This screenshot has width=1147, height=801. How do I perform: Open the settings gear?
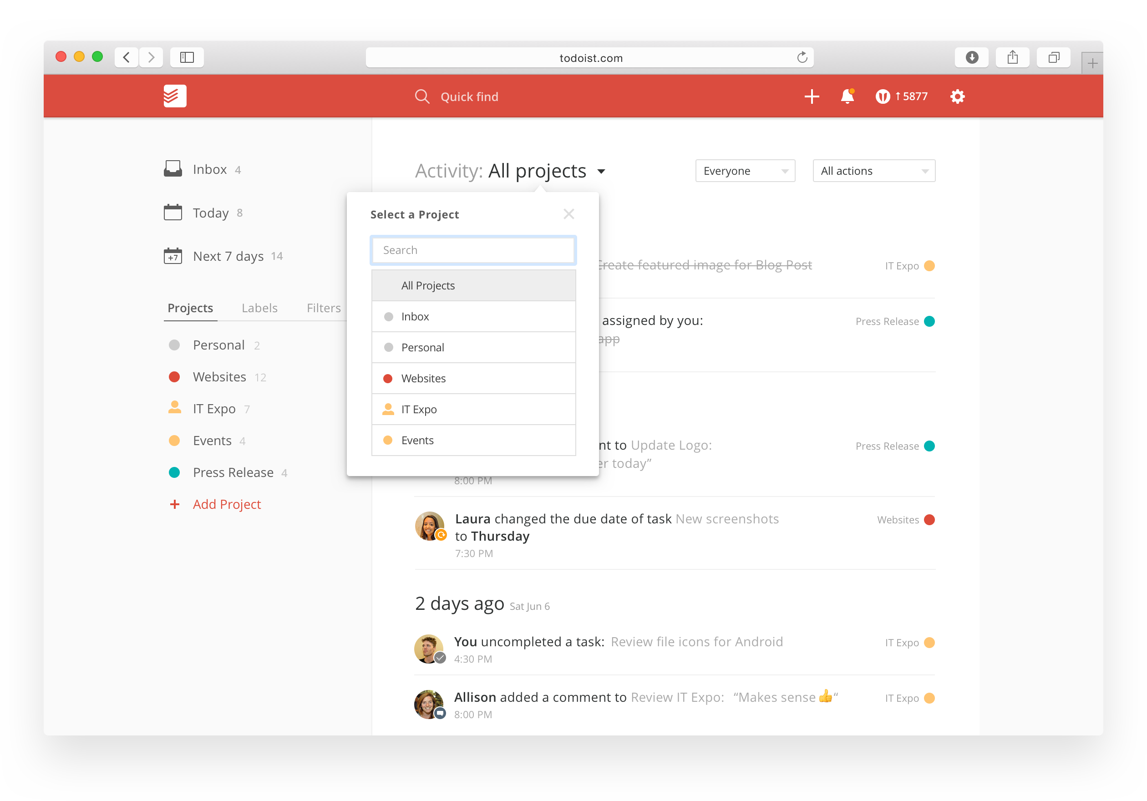point(957,96)
